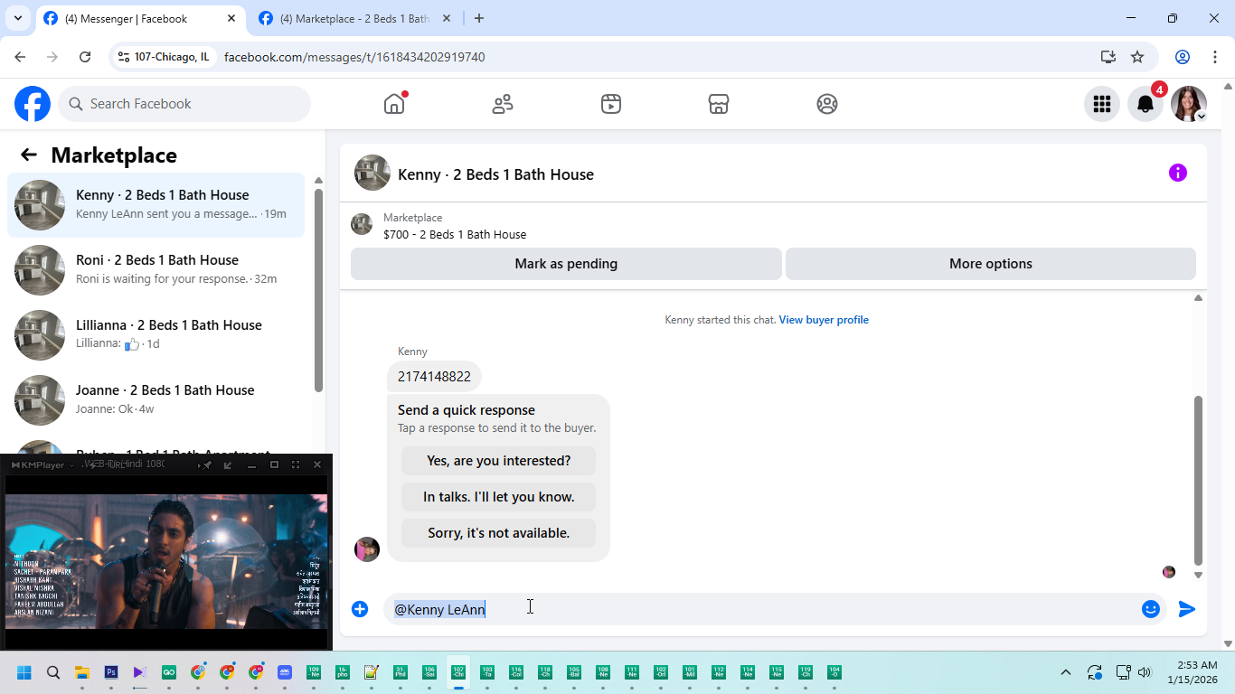Viewport: 1235px width, 694px height.
Task: Send quick response 'Sorry, it's not available.'
Action: click(x=499, y=533)
